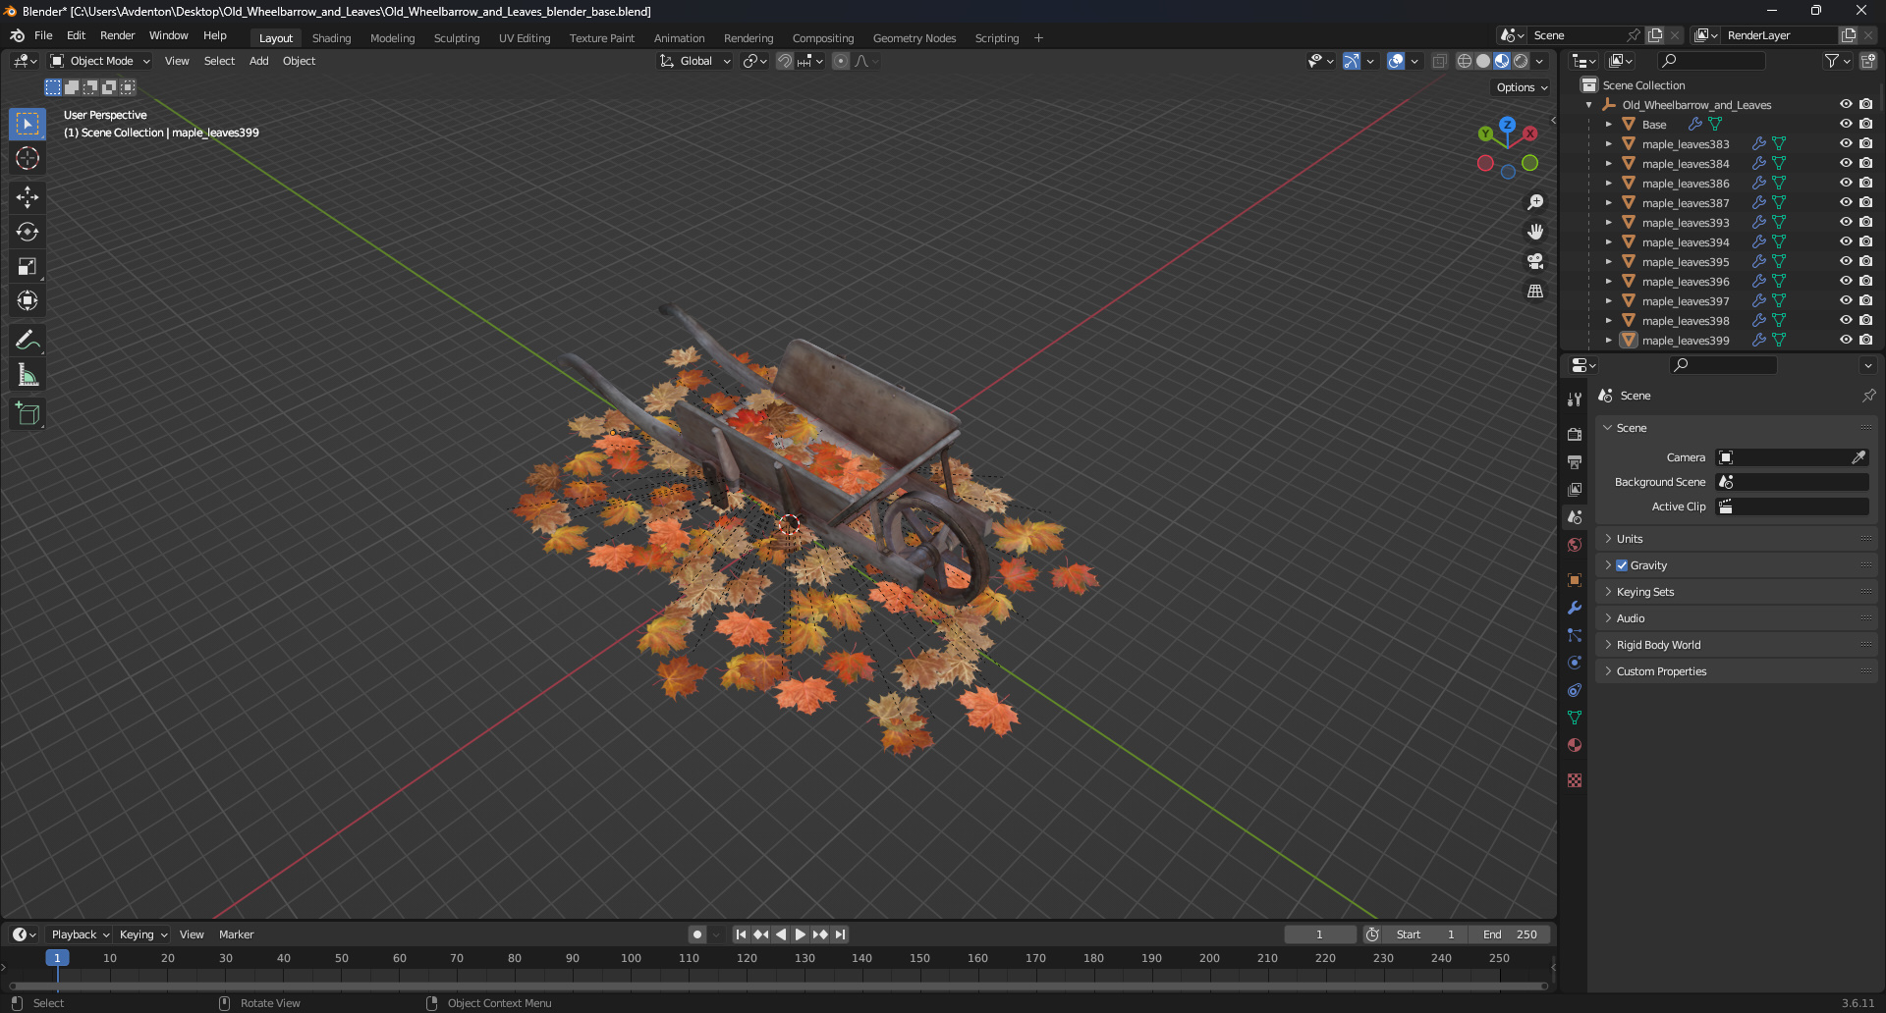Open the File menu
The image size is (1886, 1013).
(43, 35)
